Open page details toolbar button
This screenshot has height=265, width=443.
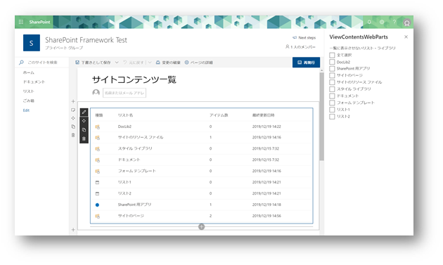pos(198,63)
